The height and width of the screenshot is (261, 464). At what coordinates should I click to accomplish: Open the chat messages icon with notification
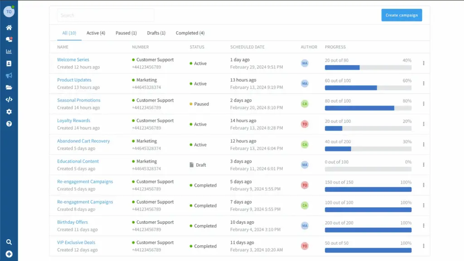pyautogui.click(x=9, y=39)
